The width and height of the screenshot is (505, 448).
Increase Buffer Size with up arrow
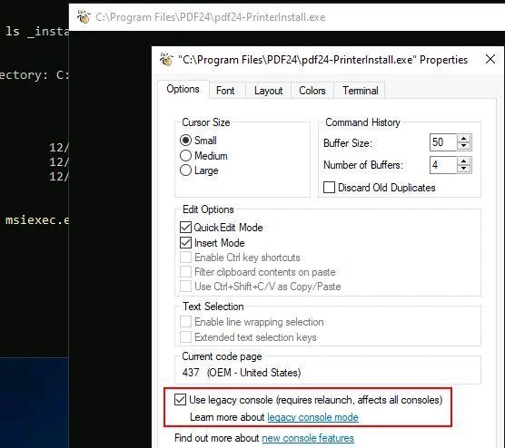(464, 139)
